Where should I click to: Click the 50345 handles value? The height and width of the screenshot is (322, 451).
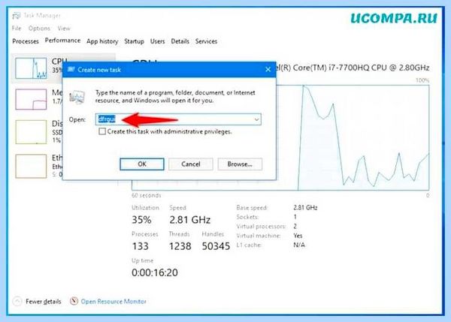[216, 246]
